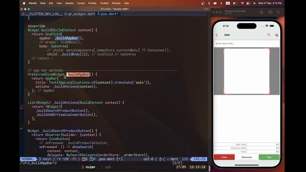The height and width of the screenshot is (172, 306).
Task: Open the Session menu
Action: click(69, 3)
